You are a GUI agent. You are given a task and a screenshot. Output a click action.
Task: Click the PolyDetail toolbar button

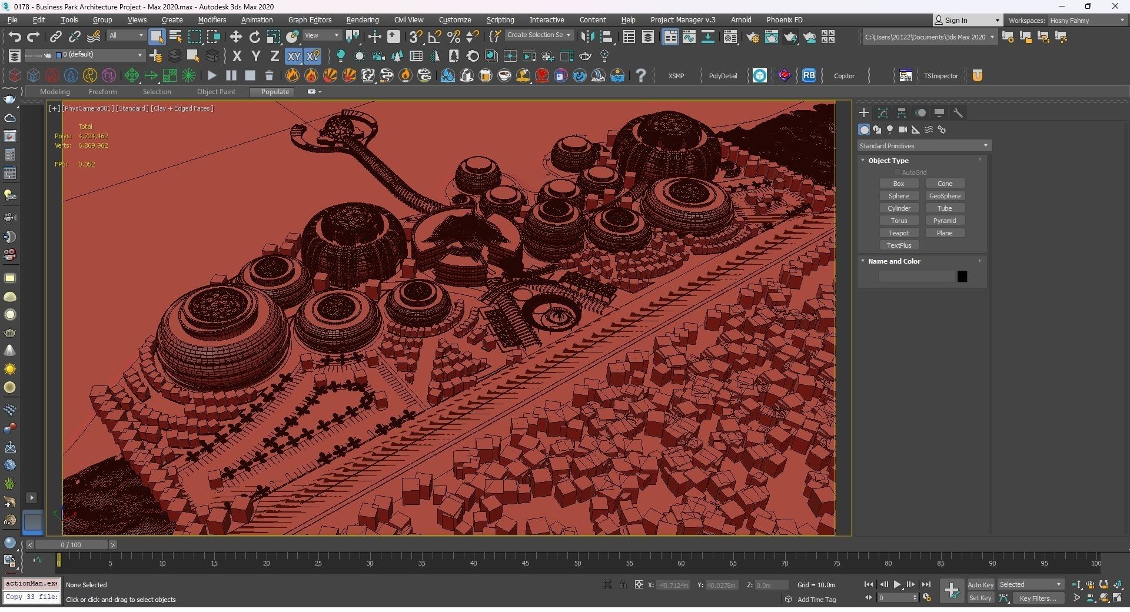click(723, 76)
